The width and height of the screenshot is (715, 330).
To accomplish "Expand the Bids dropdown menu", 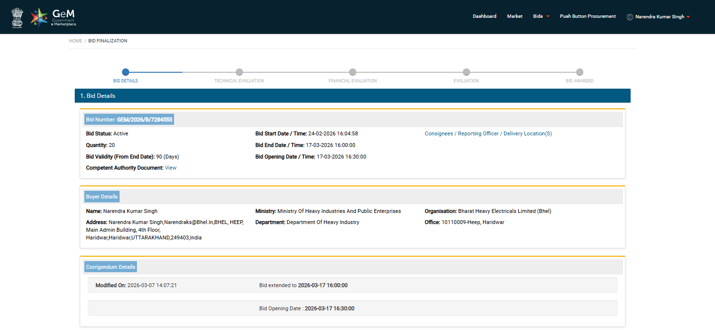I will [x=541, y=16].
